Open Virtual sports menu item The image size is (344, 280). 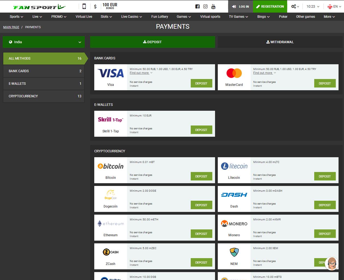[x=210, y=17]
